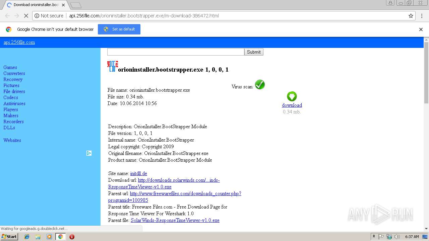429x241 pixels.
Task: Click the AdChoices icon in sidebar
Action: pos(89,153)
